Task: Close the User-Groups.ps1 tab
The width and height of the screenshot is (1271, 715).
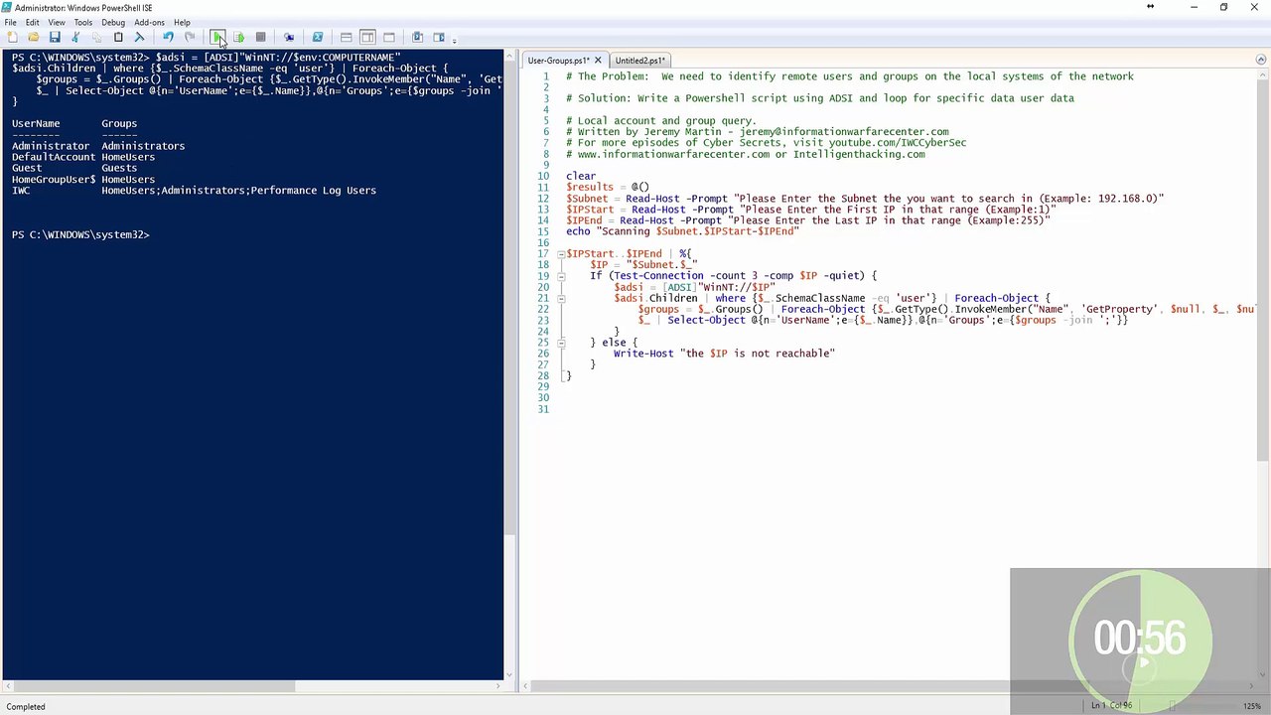Action: [x=598, y=61]
